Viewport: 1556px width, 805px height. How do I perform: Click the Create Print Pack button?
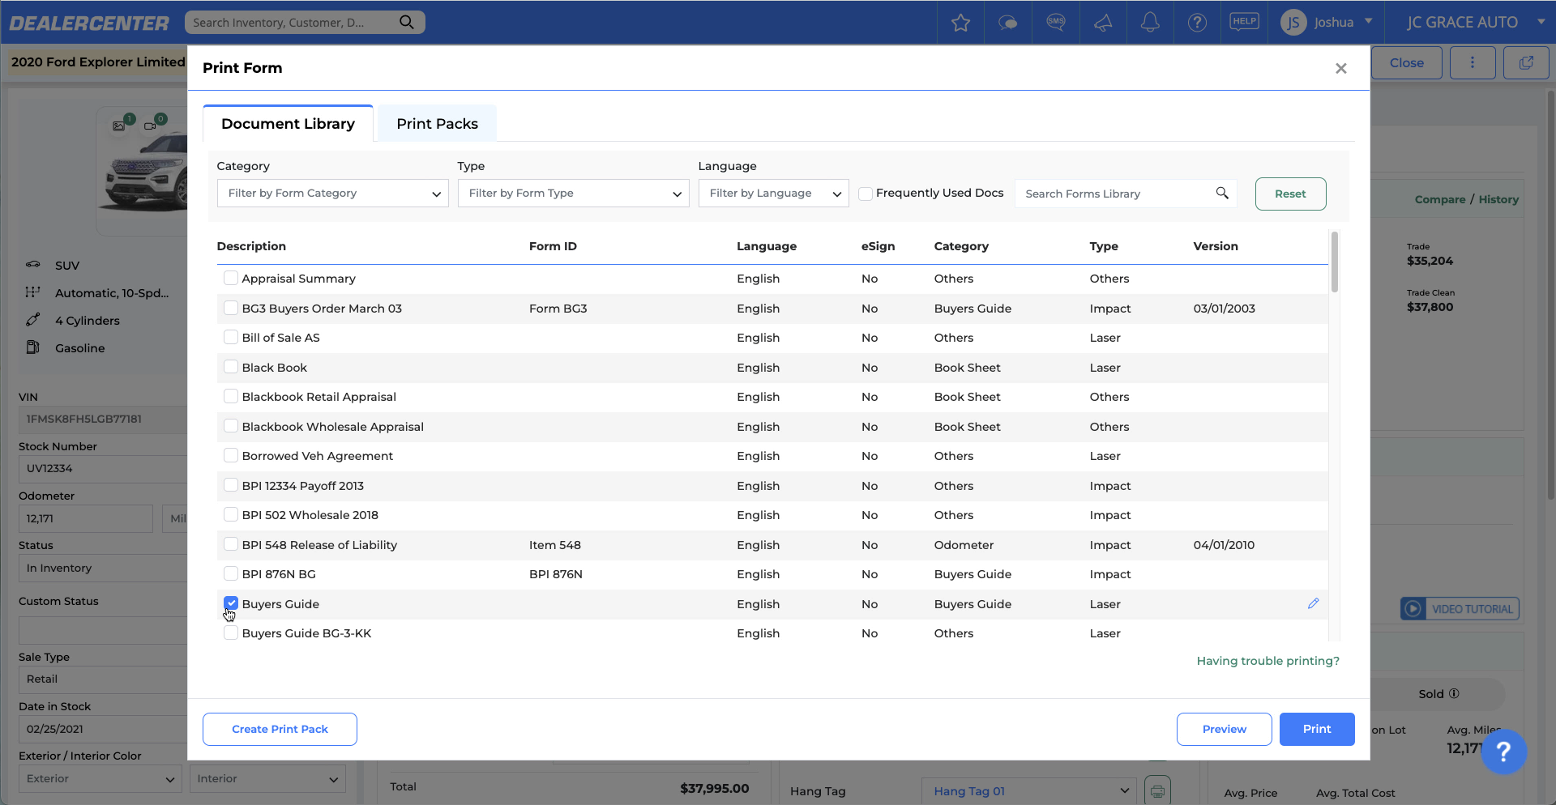[280, 729]
